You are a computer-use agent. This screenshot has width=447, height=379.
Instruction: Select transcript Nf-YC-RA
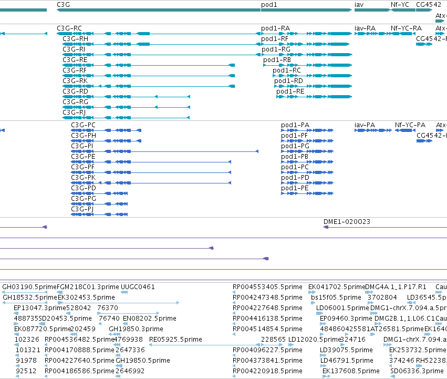(x=406, y=28)
